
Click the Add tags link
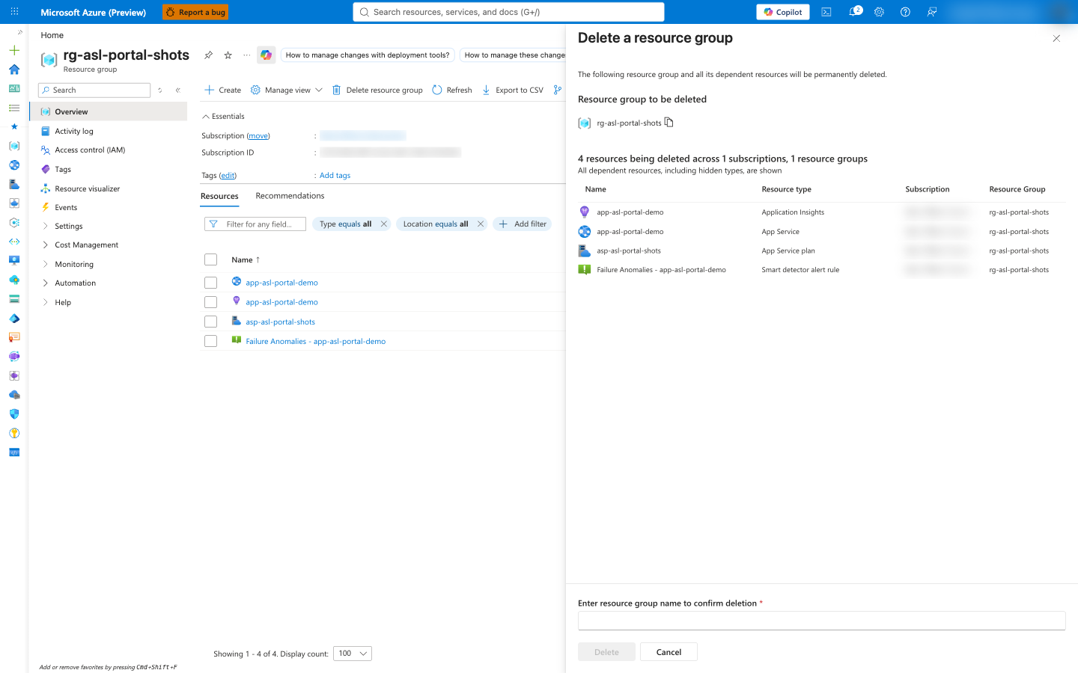coord(335,176)
